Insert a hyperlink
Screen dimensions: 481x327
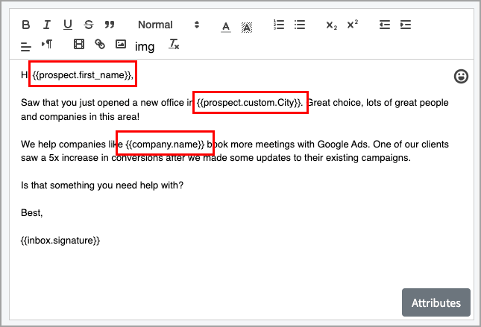click(x=100, y=45)
